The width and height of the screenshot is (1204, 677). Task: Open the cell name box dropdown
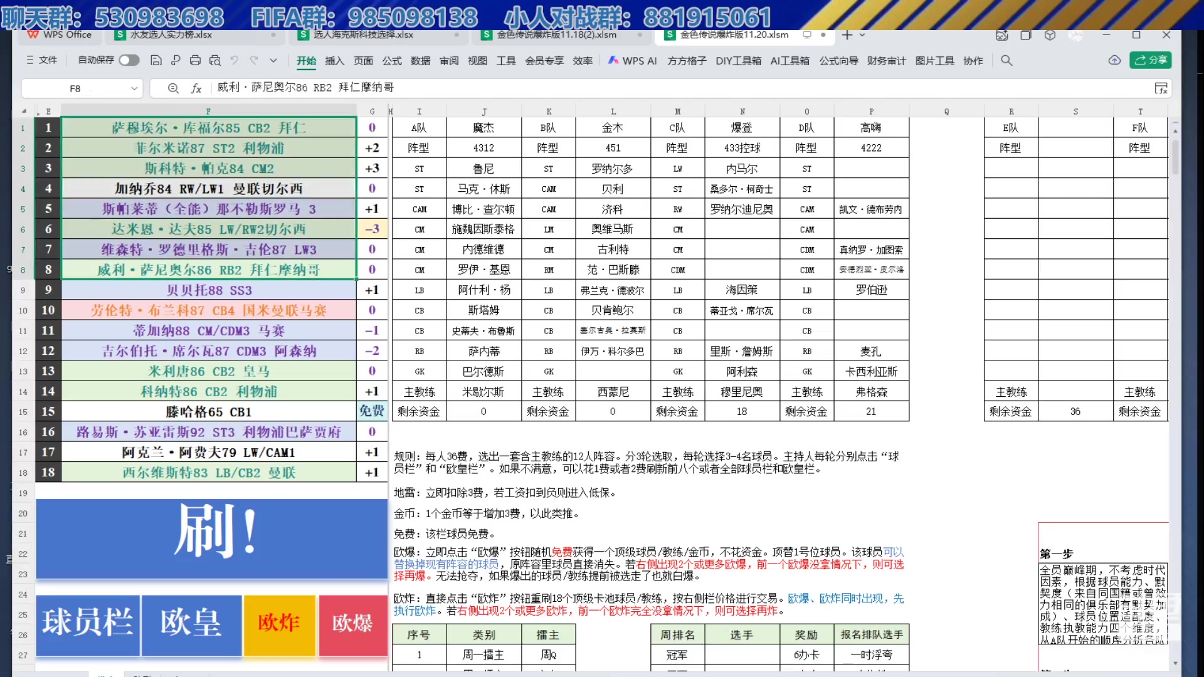point(134,88)
